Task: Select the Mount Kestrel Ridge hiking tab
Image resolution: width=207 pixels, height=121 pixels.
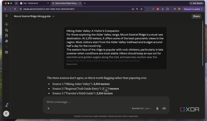Action: tap(66, 3)
